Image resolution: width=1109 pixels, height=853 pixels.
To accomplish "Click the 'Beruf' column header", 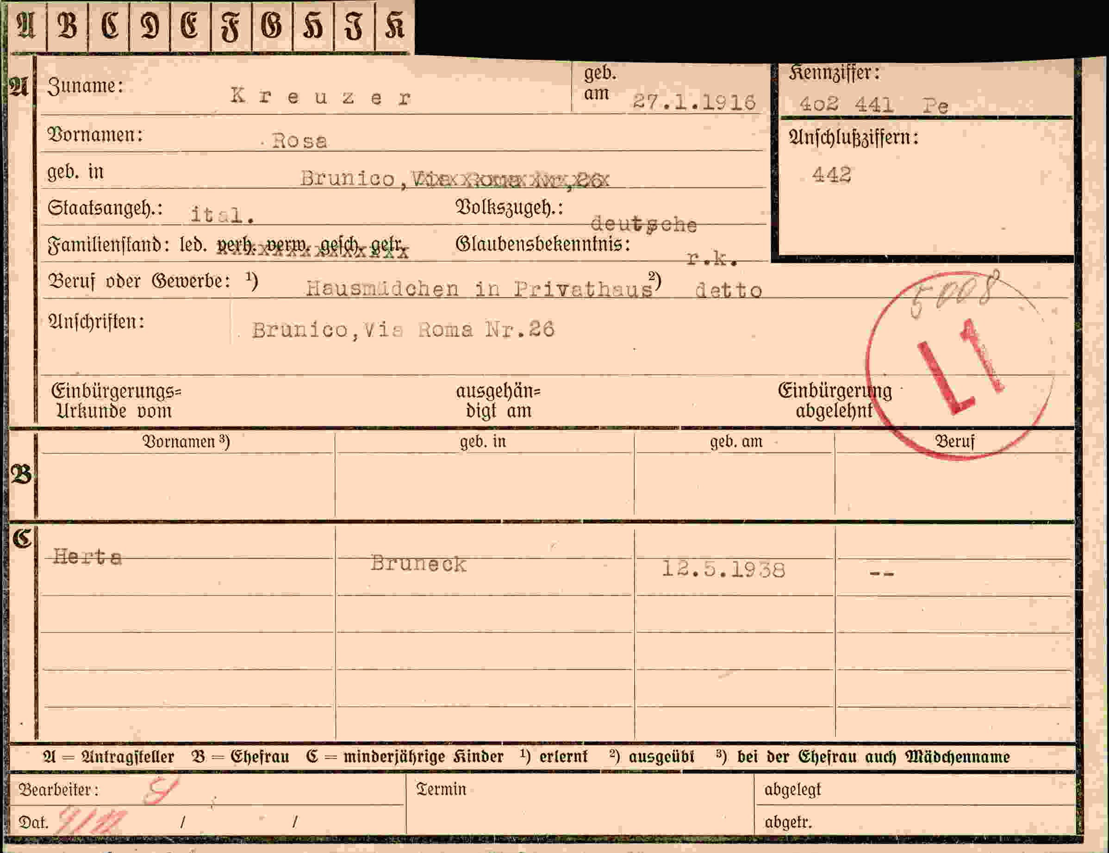I will click(x=954, y=442).
